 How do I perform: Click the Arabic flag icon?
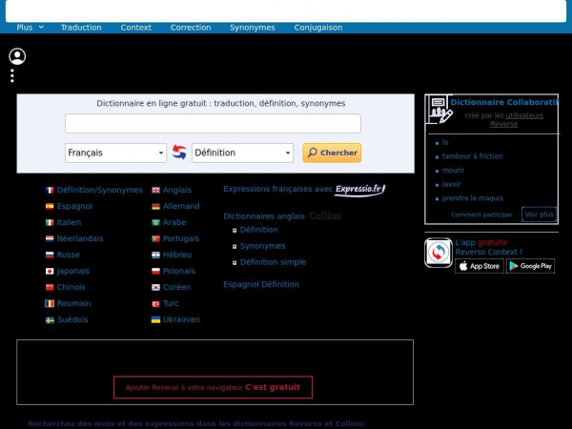[x=155, y=222]
